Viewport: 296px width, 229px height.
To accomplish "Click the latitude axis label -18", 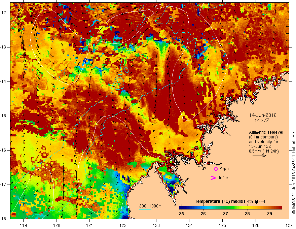I will click(x=4, y=219).
